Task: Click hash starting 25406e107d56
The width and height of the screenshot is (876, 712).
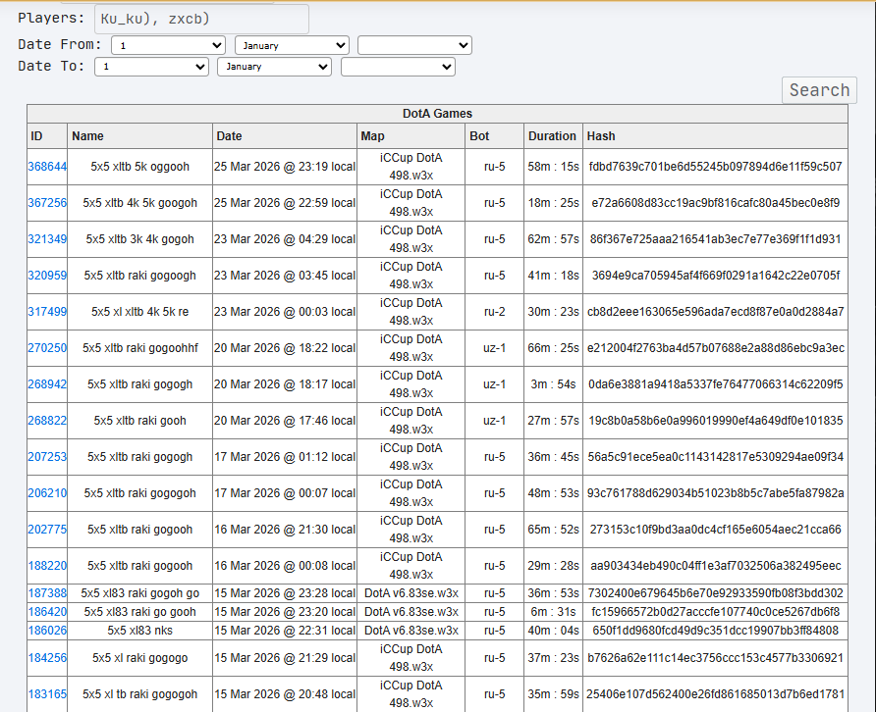Action: tap(715, 694)
